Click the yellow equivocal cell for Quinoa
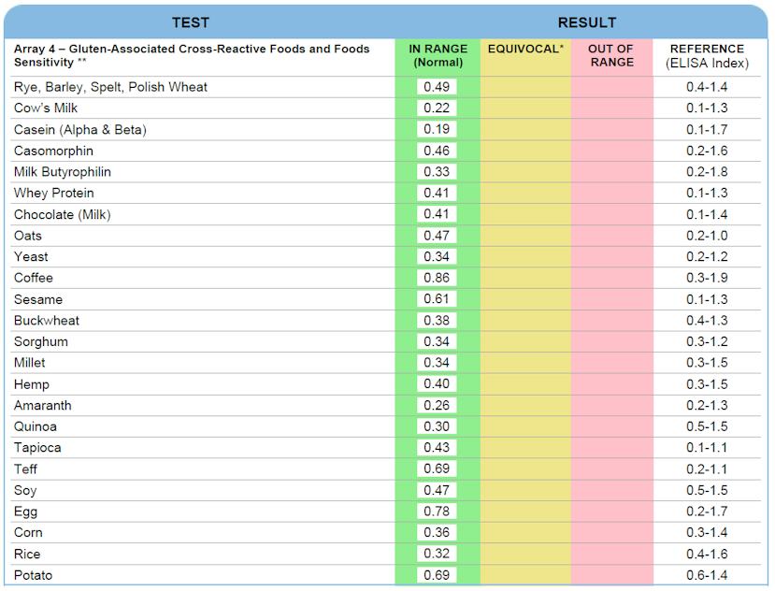The width and height of the screenshot is (775, 591). (x=525, y=427)
